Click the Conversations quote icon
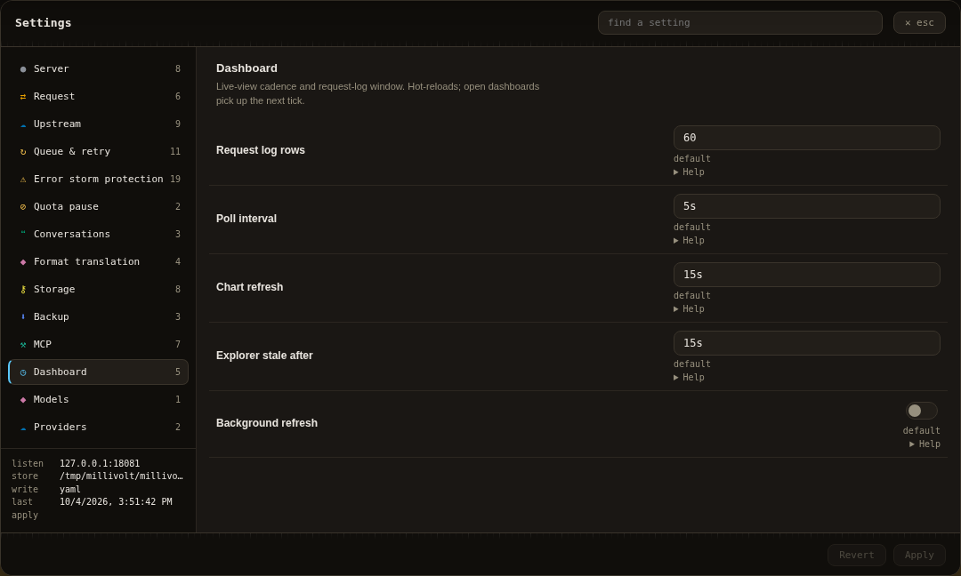This screenshot has height=576, width=961. click(22, 233)
